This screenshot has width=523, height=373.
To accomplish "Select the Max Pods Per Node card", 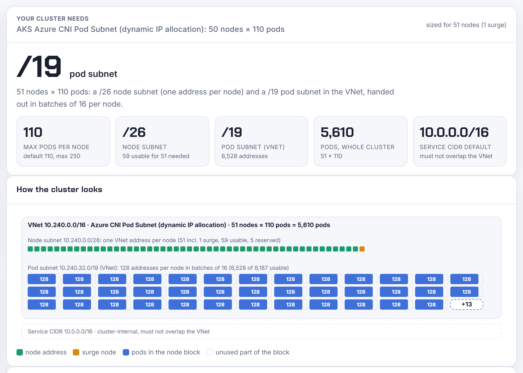I will [63, 141].
